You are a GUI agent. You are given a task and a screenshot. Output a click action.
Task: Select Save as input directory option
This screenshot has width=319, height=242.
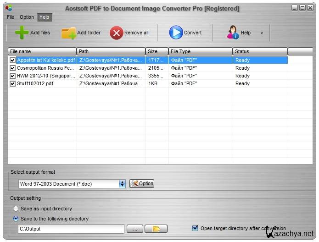coord(16,209)
